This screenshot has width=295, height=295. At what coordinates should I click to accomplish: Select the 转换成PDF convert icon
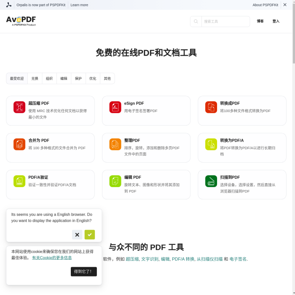click(x=211, y=107)
